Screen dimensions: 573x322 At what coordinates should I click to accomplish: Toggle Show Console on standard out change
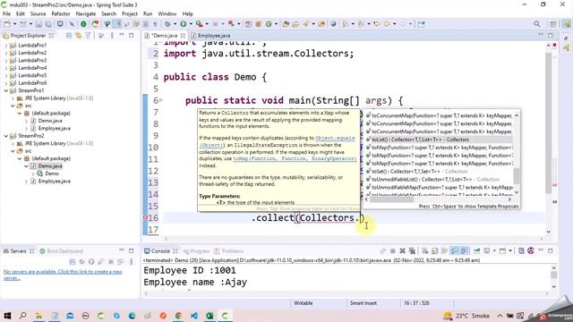click(x=454, y=250)
